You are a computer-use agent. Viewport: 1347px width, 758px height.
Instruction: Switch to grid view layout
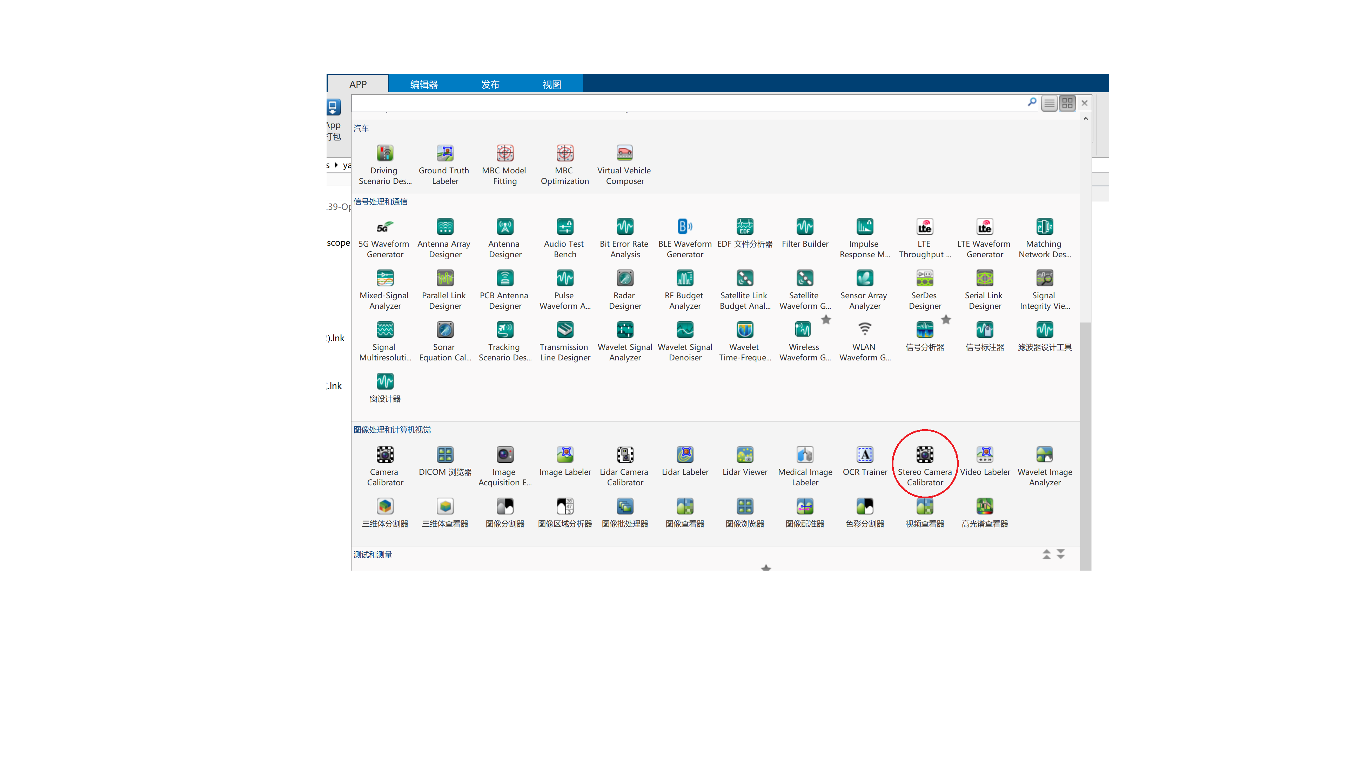(x=1067, y=104)
